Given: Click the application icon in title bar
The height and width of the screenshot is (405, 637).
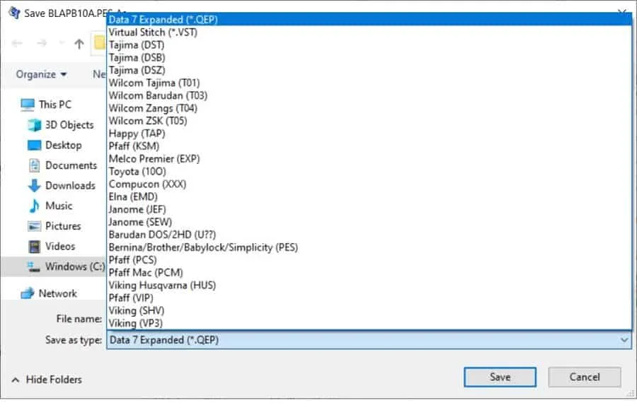Looking at the screenshot, I should pos(14,13).
